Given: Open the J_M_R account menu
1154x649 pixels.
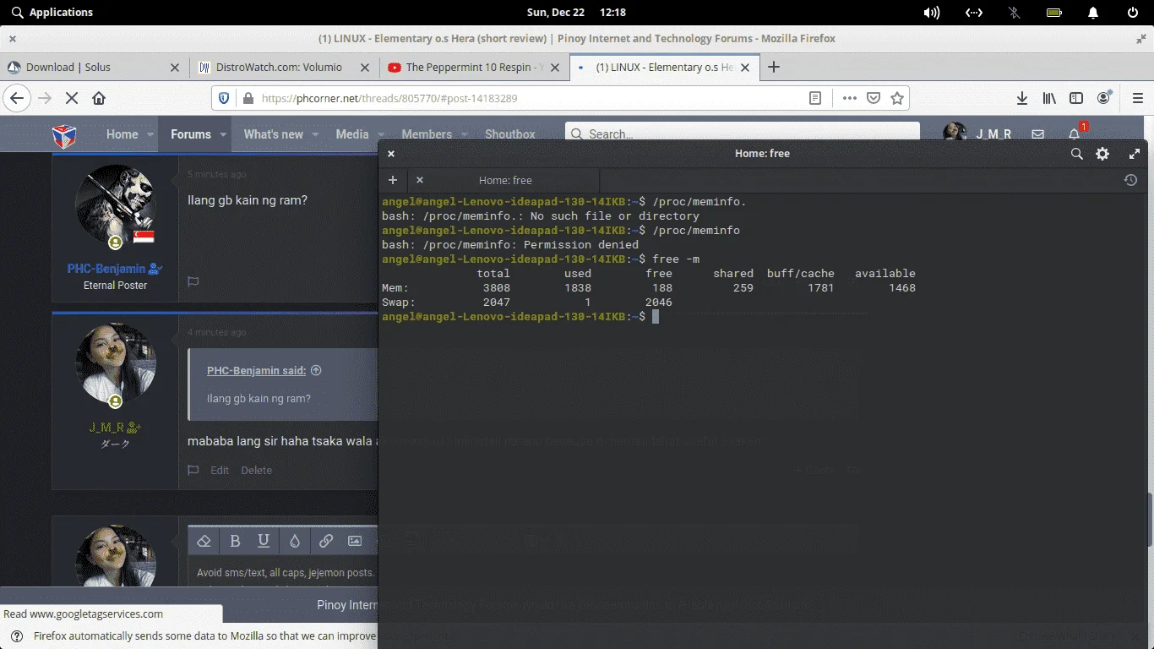Looking at the screenshot, I should 977,134.
